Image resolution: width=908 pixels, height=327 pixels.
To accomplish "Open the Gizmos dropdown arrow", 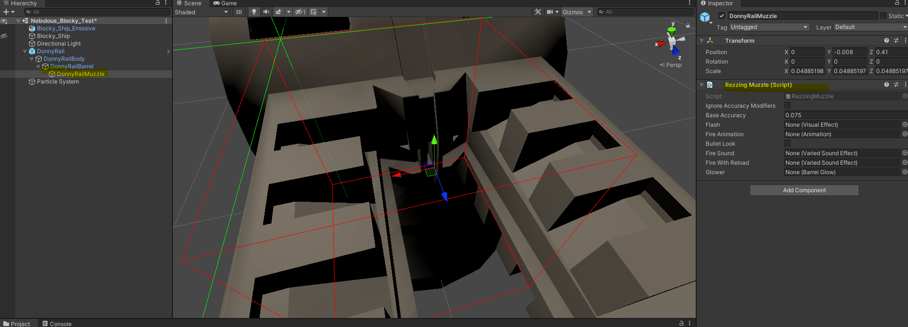I will coord(589,12).
